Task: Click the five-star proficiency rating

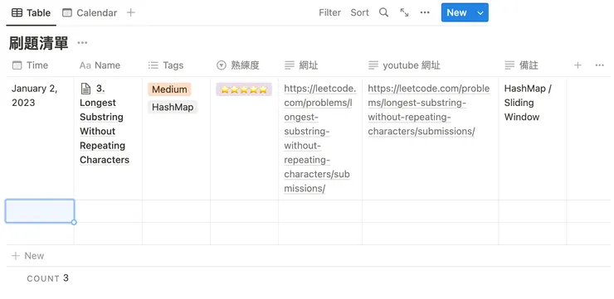Action: pos(244,89)
